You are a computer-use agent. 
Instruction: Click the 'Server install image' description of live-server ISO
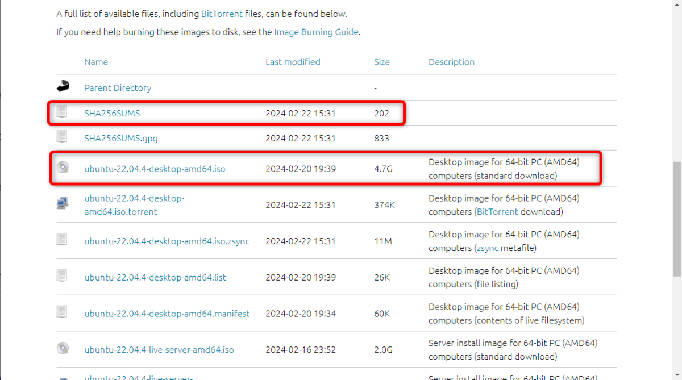(513, 350)
